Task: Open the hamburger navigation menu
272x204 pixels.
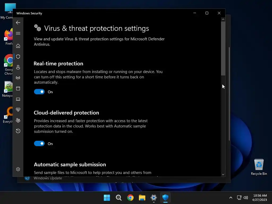Action: 18,33
